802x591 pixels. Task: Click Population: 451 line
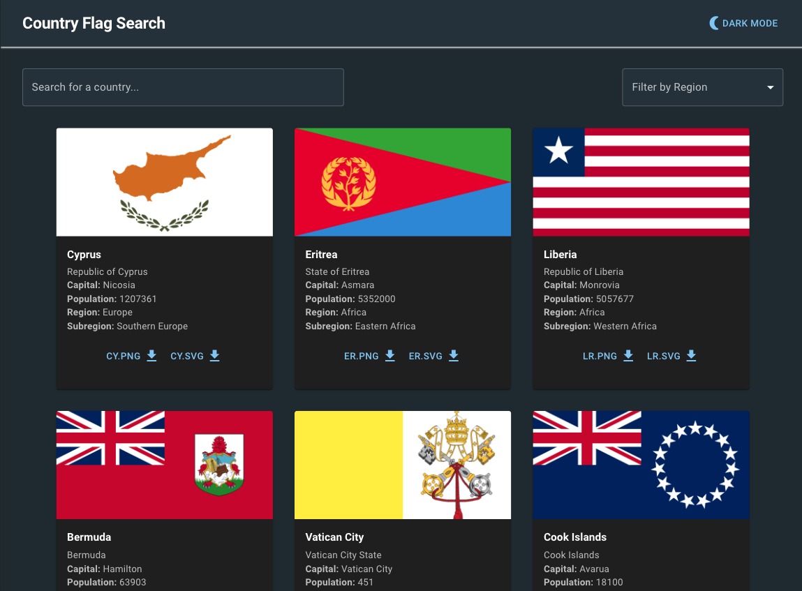click(339, 583)
